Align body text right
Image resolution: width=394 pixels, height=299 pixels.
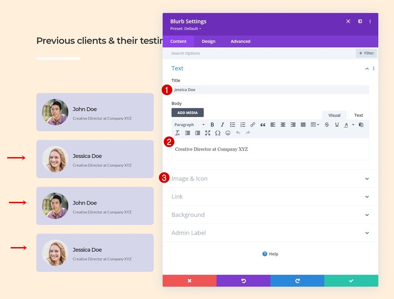293,124
